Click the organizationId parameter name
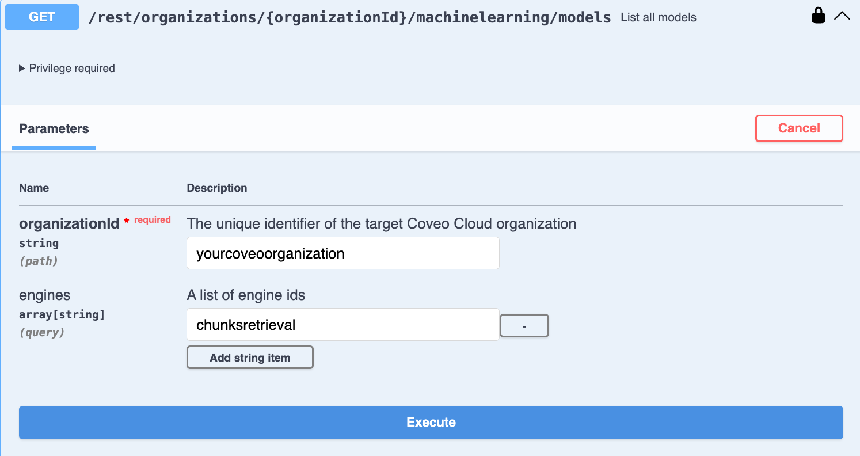Image resolution: width=860 pixels, height=456 pixels. [69, 223]
